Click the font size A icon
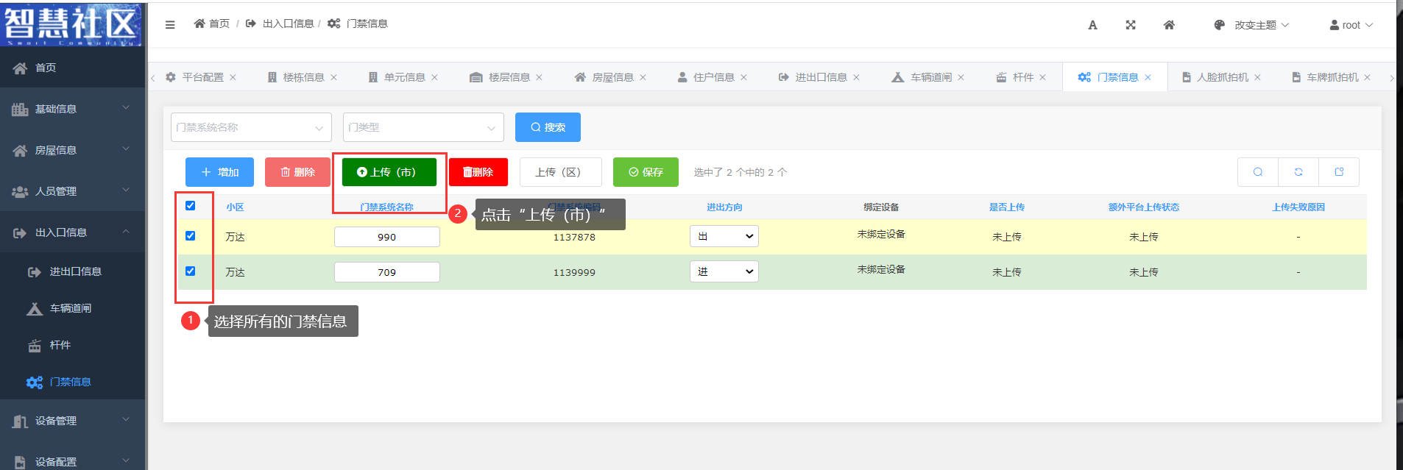The height and width of the screenshot is (470, 1403). (x=1092, y=25)
